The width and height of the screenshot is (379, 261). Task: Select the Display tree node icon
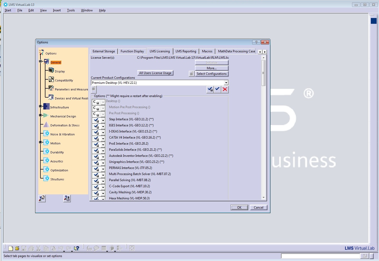click(x=51, y=70)
